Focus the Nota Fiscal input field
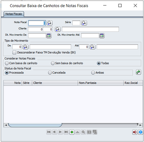Screen dimensions: 144x142 tap(37, 23)
